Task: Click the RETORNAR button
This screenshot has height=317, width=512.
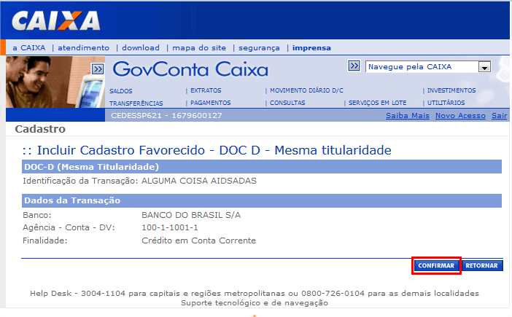Action: pyautogui.click(x=481, y=265)
